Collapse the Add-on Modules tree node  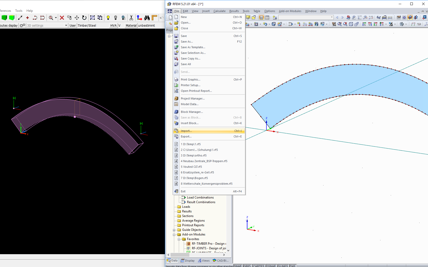point(174,235)
